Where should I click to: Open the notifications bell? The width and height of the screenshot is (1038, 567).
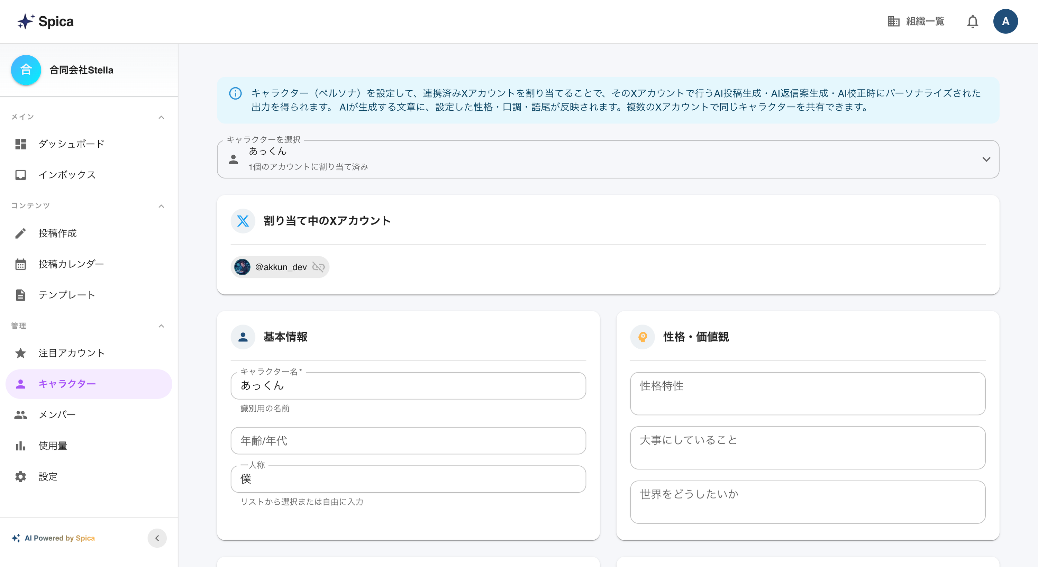point(972,21)
